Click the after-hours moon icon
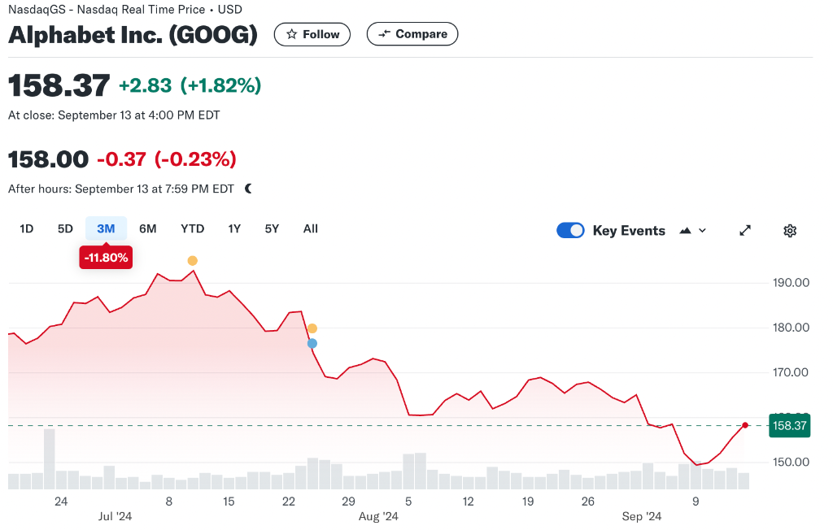Screen dimensions: 833x530 pos(248,189)
